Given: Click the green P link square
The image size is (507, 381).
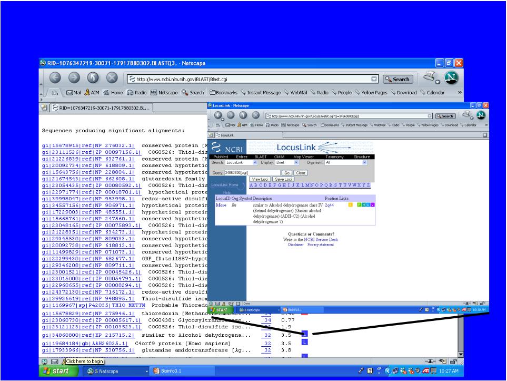Looking at the screenshot, I should [x=359, y=205].
